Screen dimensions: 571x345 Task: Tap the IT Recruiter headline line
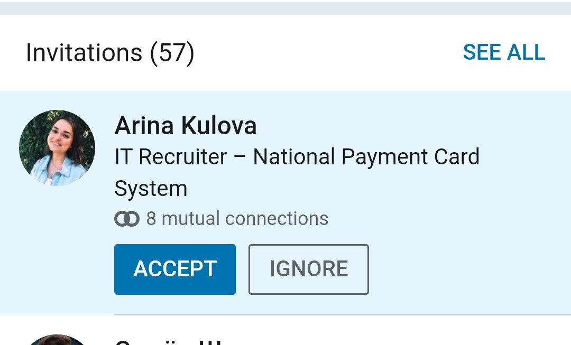click(x=170, y=157)
